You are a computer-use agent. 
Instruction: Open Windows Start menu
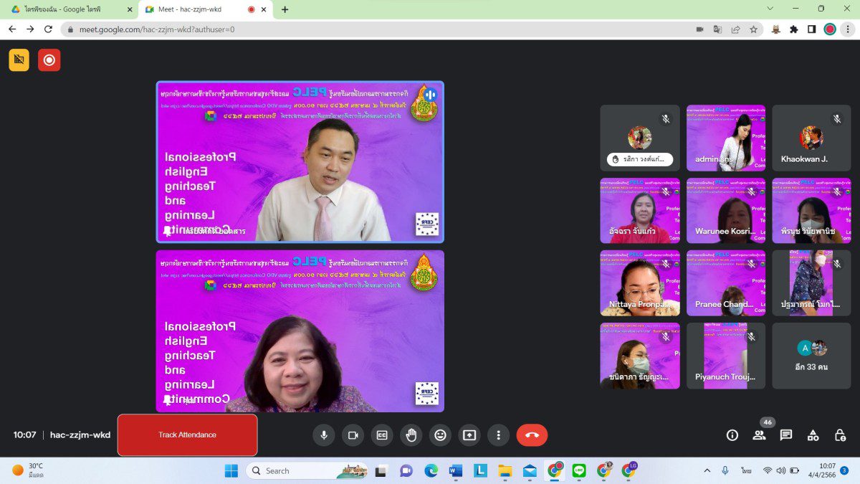point(231,470)
